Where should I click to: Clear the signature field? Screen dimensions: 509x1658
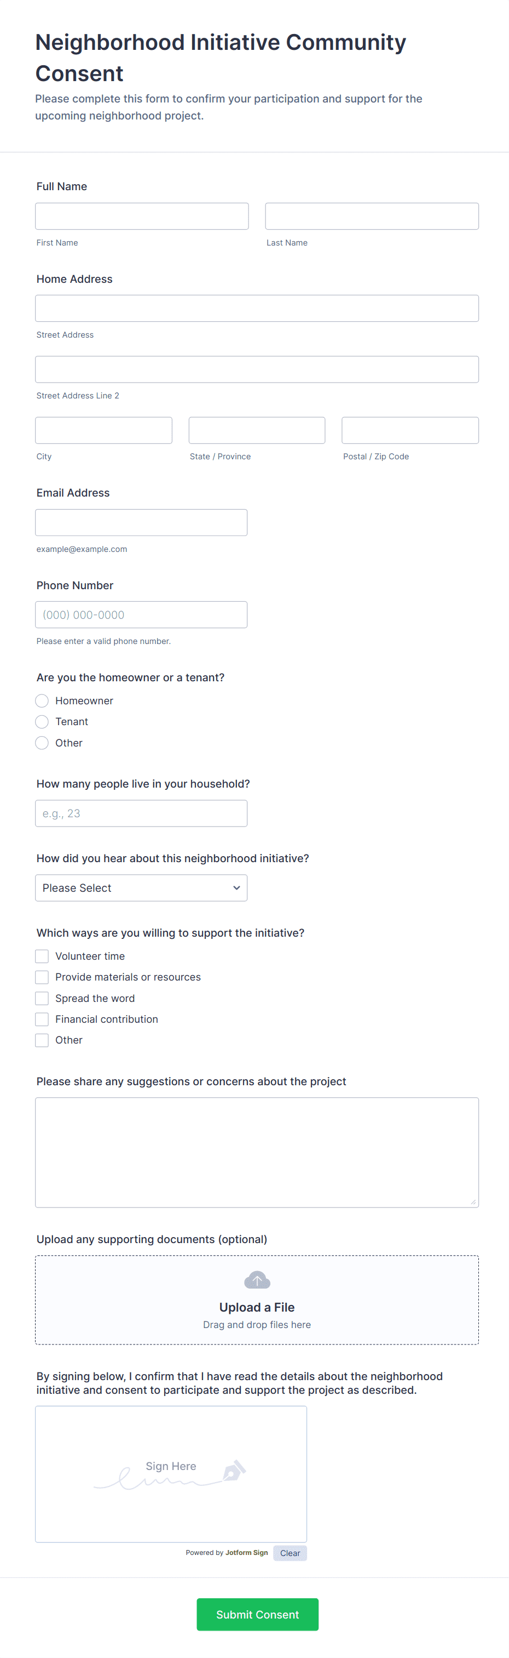(290, 1553)
